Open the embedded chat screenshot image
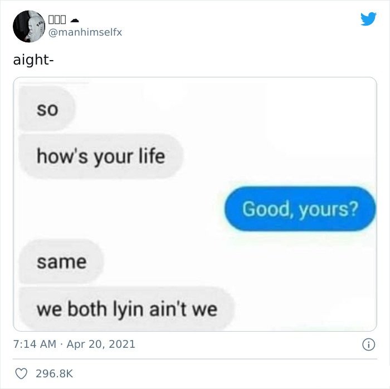390x389 pixels. coord(195,204)
